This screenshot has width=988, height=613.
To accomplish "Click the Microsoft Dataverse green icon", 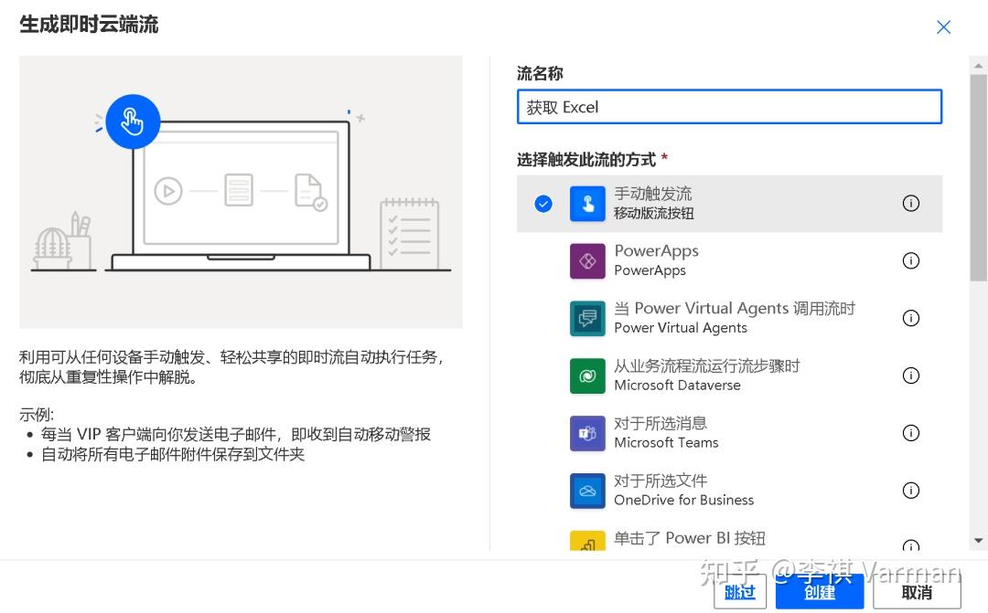I will pos(587,375).
